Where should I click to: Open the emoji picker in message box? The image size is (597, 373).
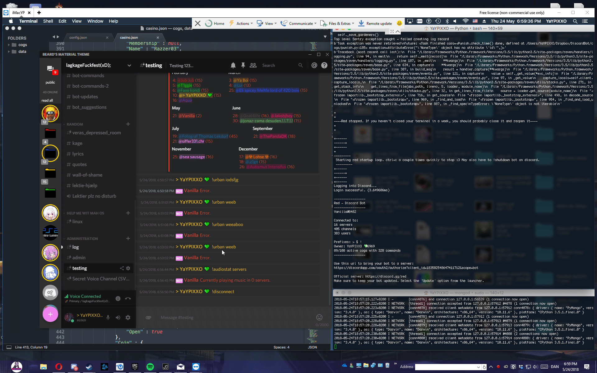319,317
